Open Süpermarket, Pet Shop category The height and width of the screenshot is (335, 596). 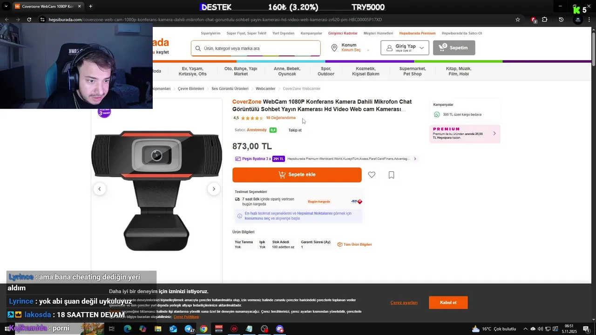point(413,71)
